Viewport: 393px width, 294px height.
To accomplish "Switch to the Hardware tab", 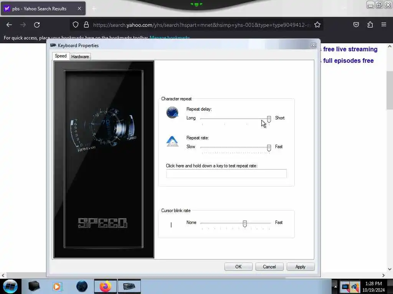I will tap(80, 57).
